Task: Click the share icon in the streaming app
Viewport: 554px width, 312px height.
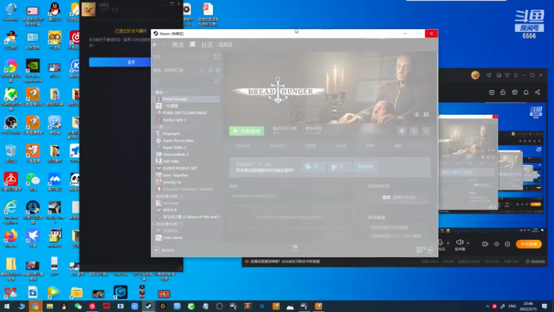Action: [x=537, y=92]
